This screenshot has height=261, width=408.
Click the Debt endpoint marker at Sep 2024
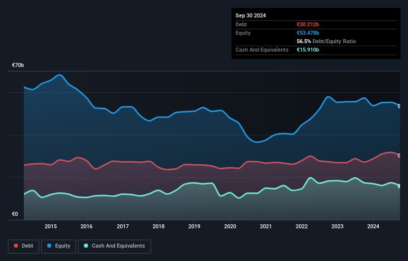400,156
